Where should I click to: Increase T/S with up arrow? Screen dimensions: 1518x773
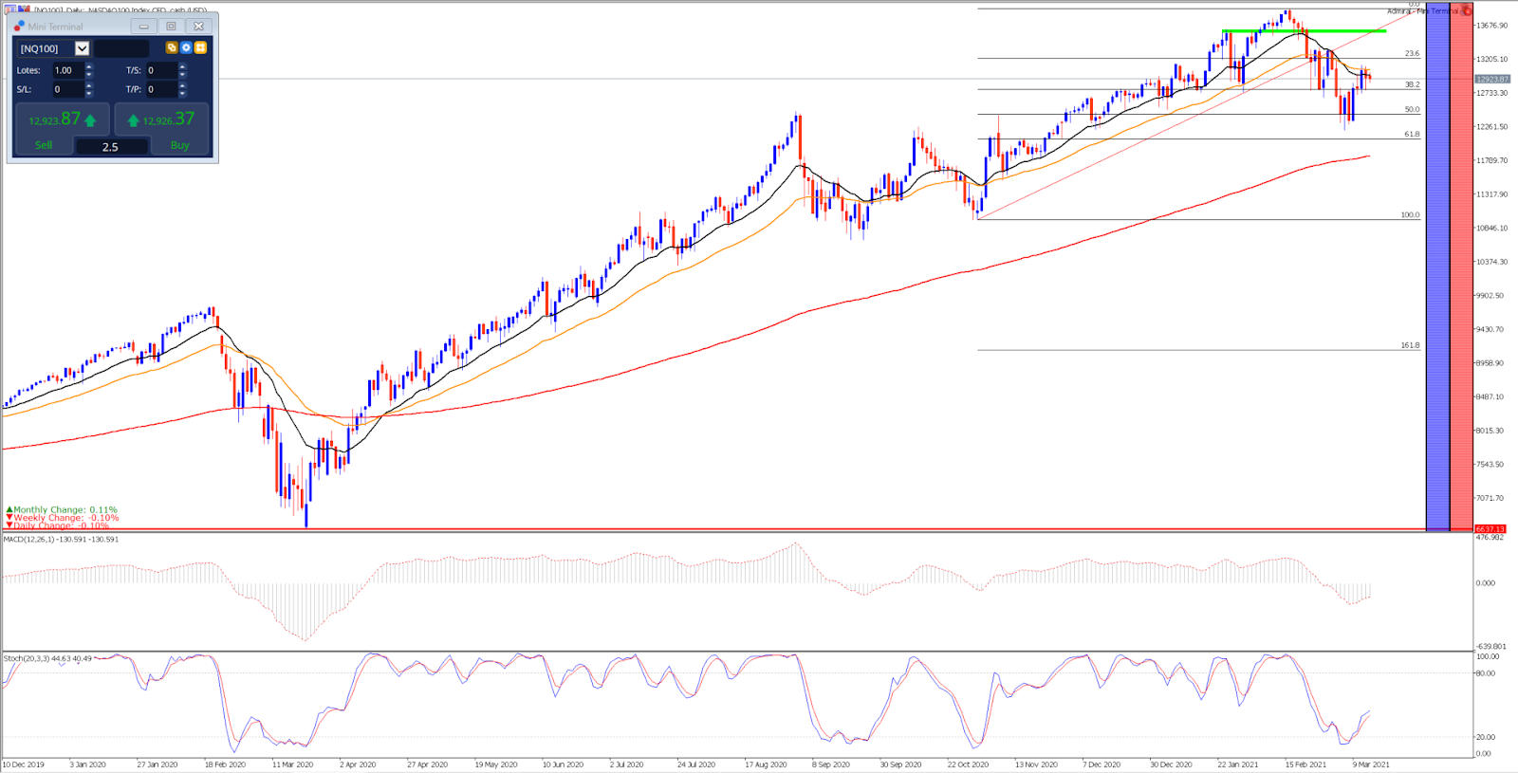182,66
